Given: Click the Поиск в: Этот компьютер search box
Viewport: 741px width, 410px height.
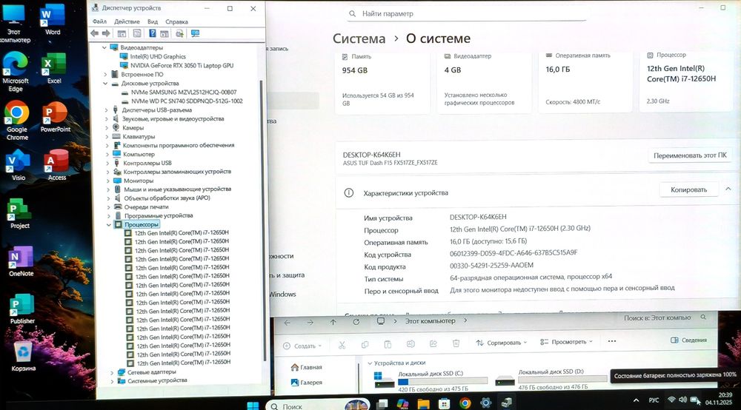Looking at the screenshot, I should (x=665, y=318).
